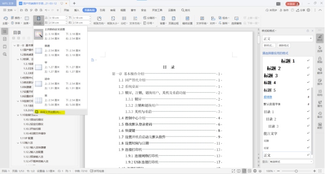
Task: Open the 文件 menu
Action: (9, 10)
